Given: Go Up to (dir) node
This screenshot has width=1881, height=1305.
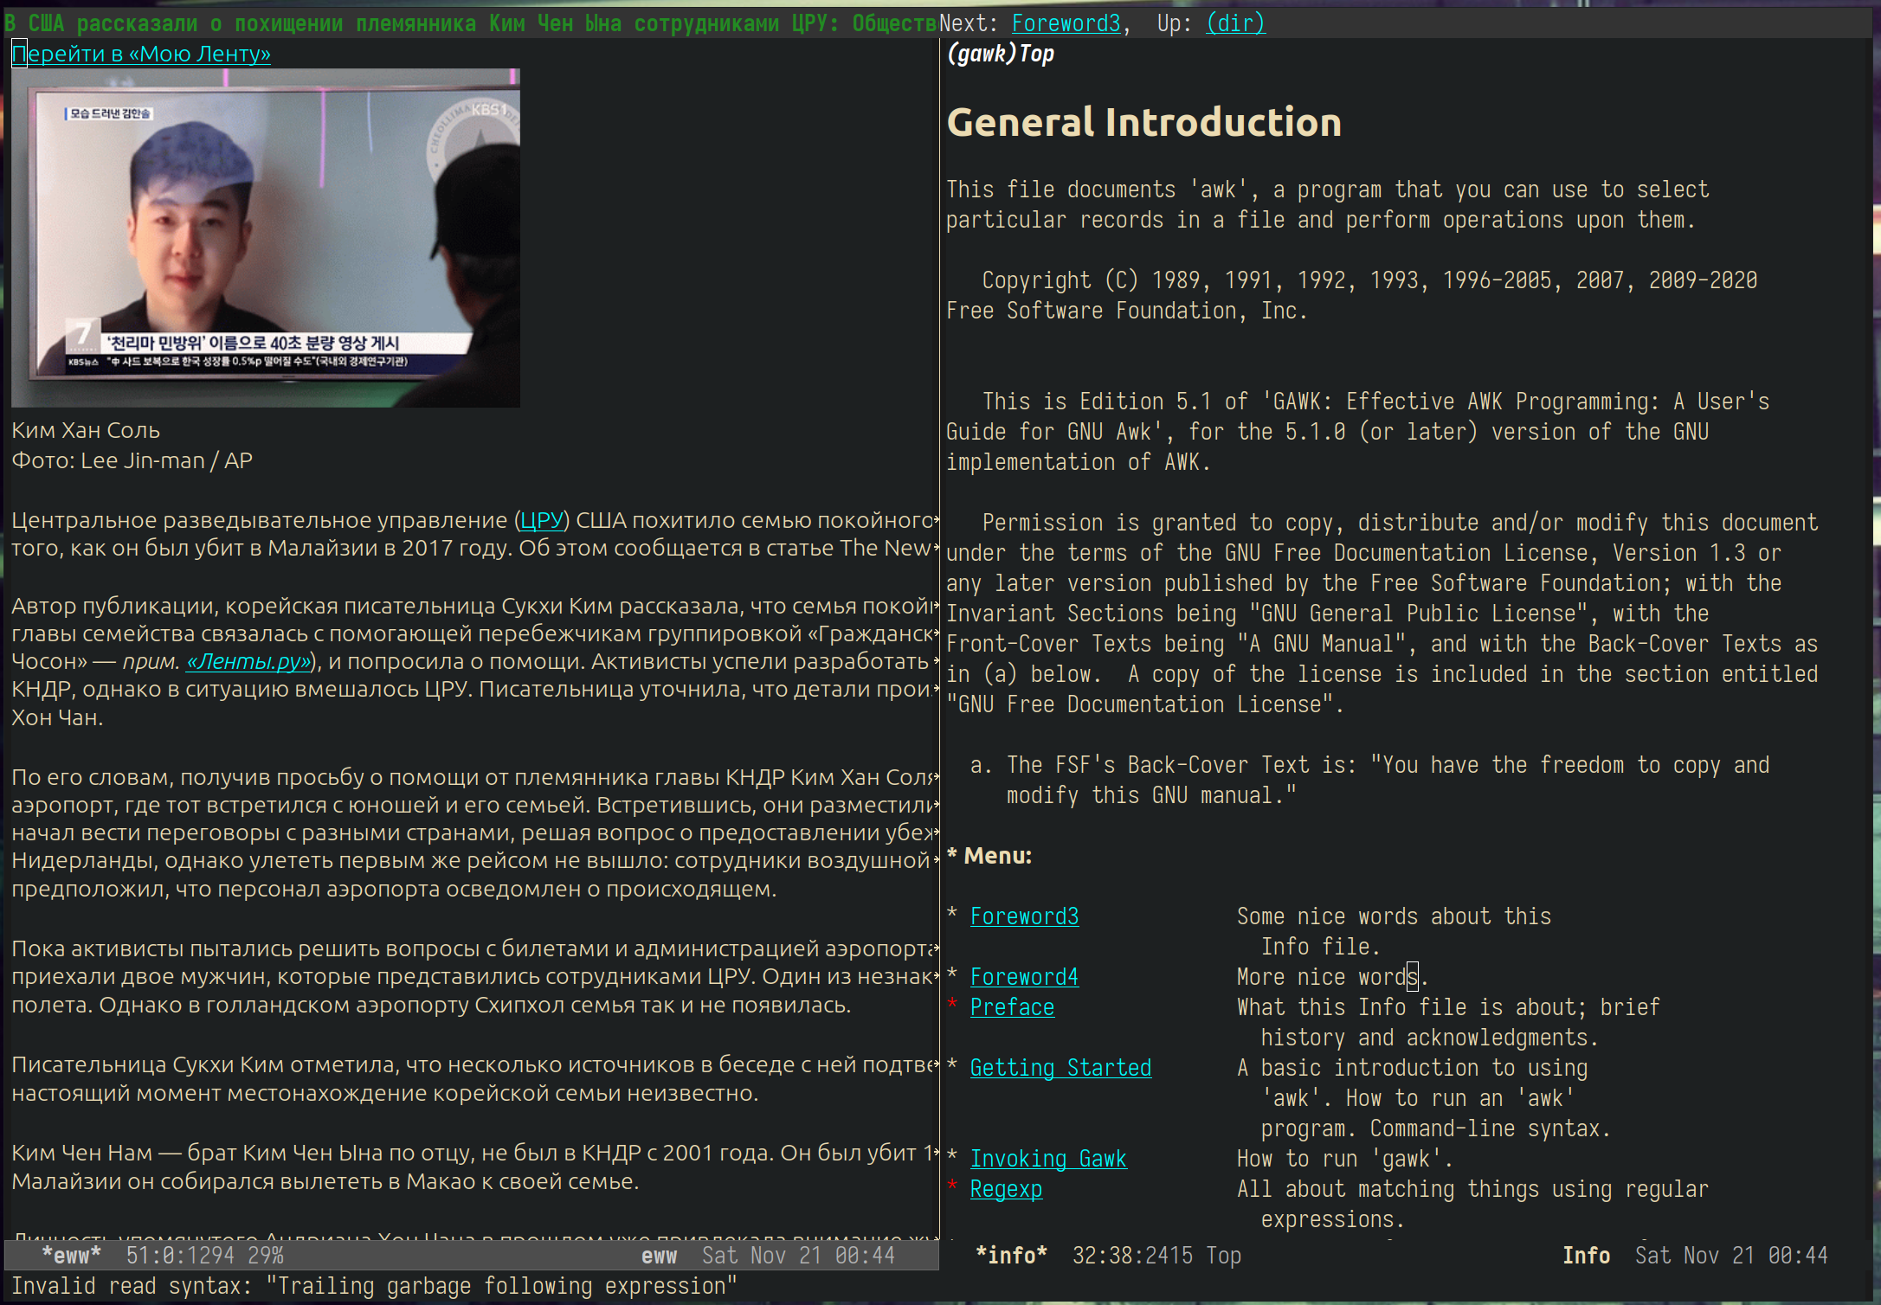Looking at the screenshot, I should [1235, 23].
